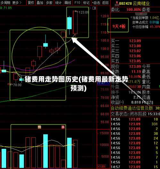
Task: Open F10 company information
Action: [77, 3]
